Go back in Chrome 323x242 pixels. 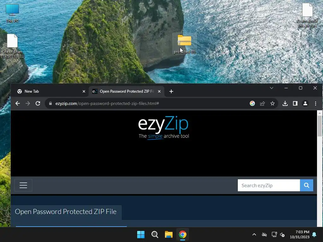tap(18, 103)
